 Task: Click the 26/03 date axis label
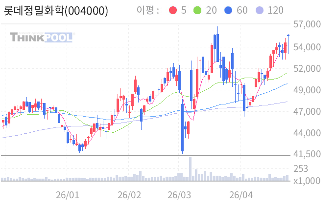point(179,195)
